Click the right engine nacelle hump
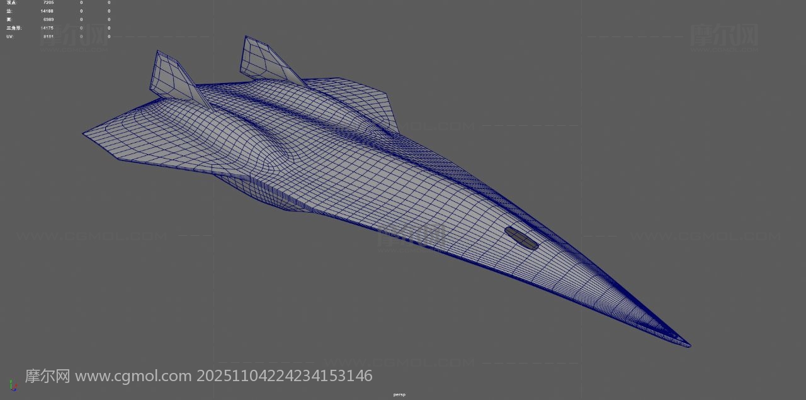Viewport: 806px width, 400px height. (x=327, y=107)
